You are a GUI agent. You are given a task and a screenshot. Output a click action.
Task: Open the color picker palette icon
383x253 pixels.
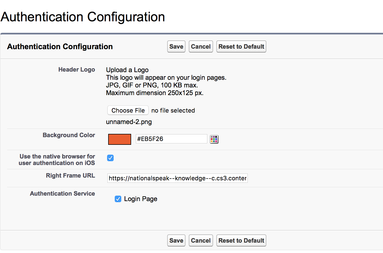(214, 139)
